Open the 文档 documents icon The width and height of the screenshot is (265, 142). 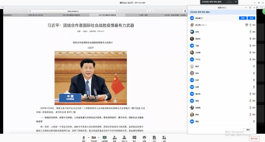(154, 138)
